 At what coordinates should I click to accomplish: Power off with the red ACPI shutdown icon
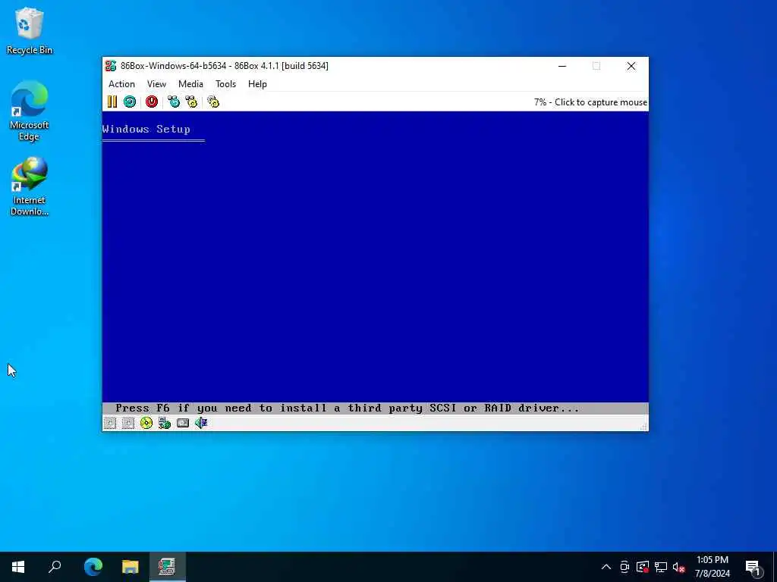[x=152, y=102]
